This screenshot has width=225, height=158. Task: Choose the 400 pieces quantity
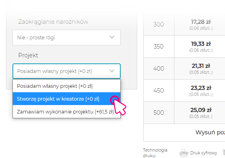point(158,69)
